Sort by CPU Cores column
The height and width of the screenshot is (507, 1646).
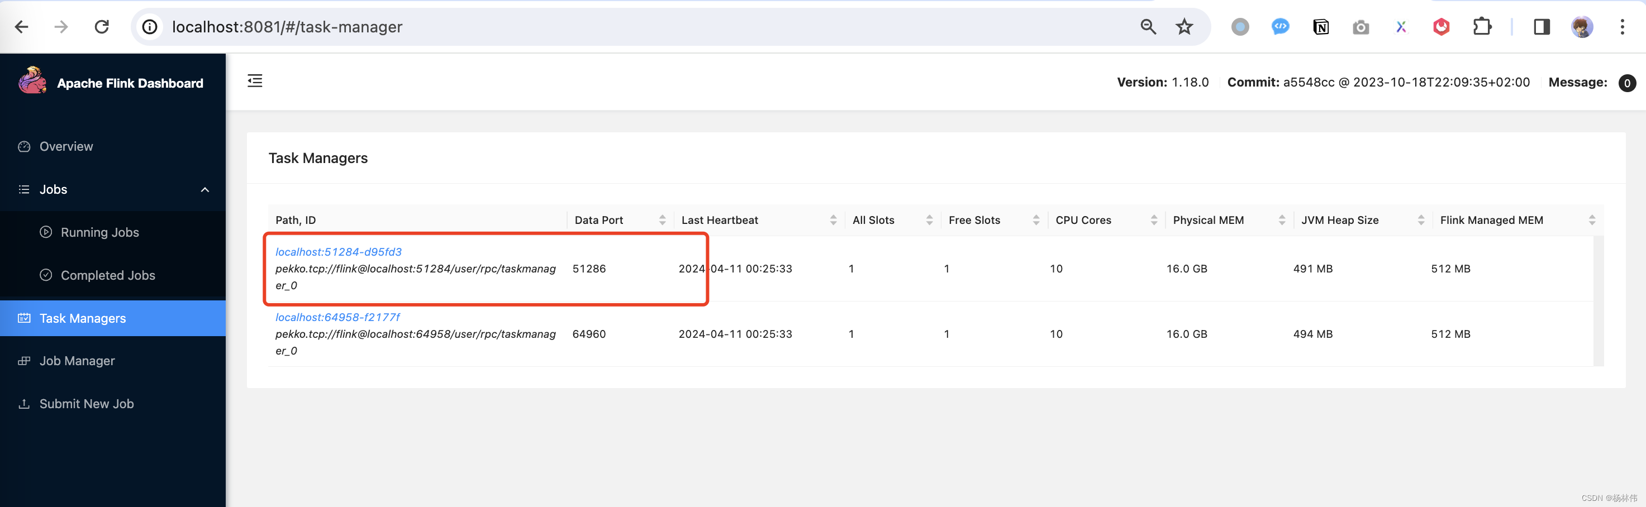click(x=1153, y=221)
